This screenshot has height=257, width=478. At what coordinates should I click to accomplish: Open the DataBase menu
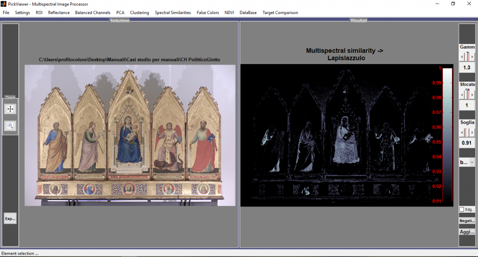tap(248, 13)
